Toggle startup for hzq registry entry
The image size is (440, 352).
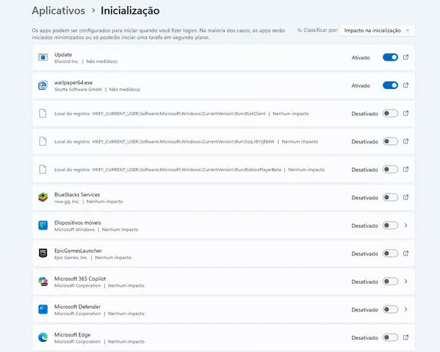click(390, 141)
